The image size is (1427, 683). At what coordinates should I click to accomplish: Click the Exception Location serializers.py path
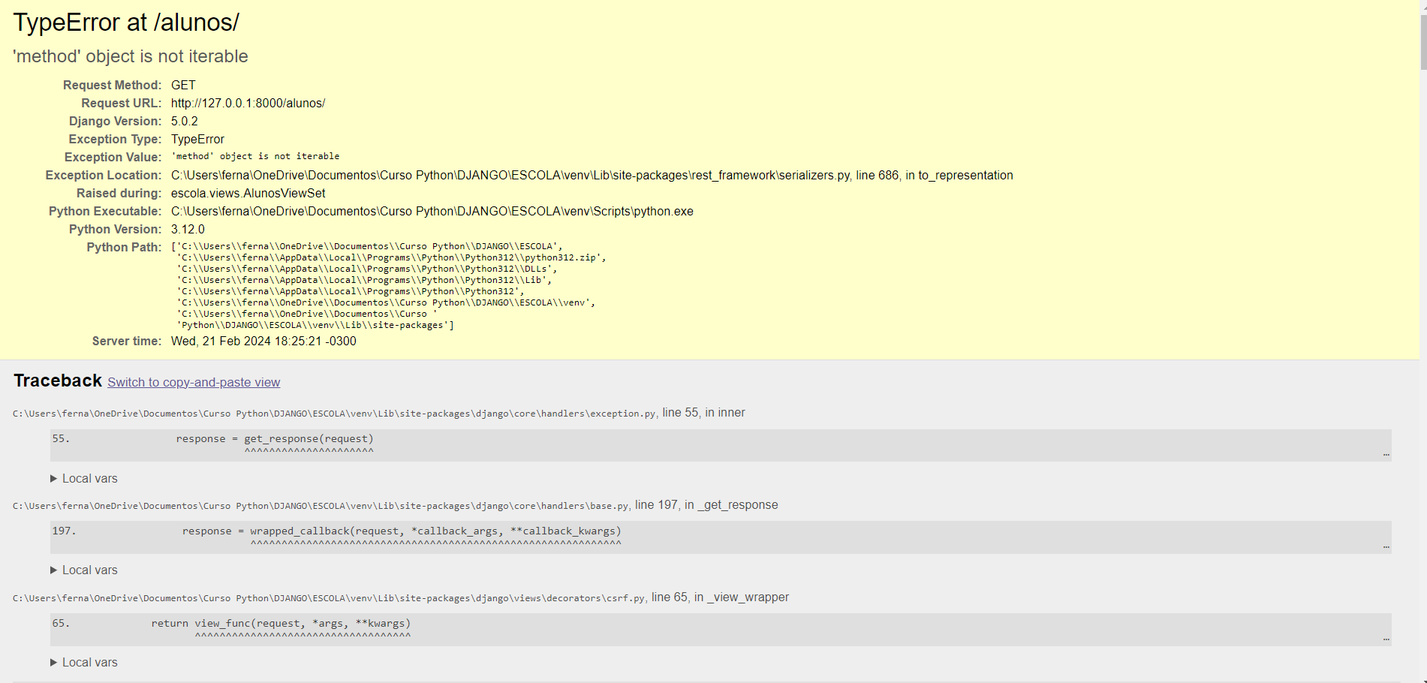pyautogui.click(x=592, y=176)
